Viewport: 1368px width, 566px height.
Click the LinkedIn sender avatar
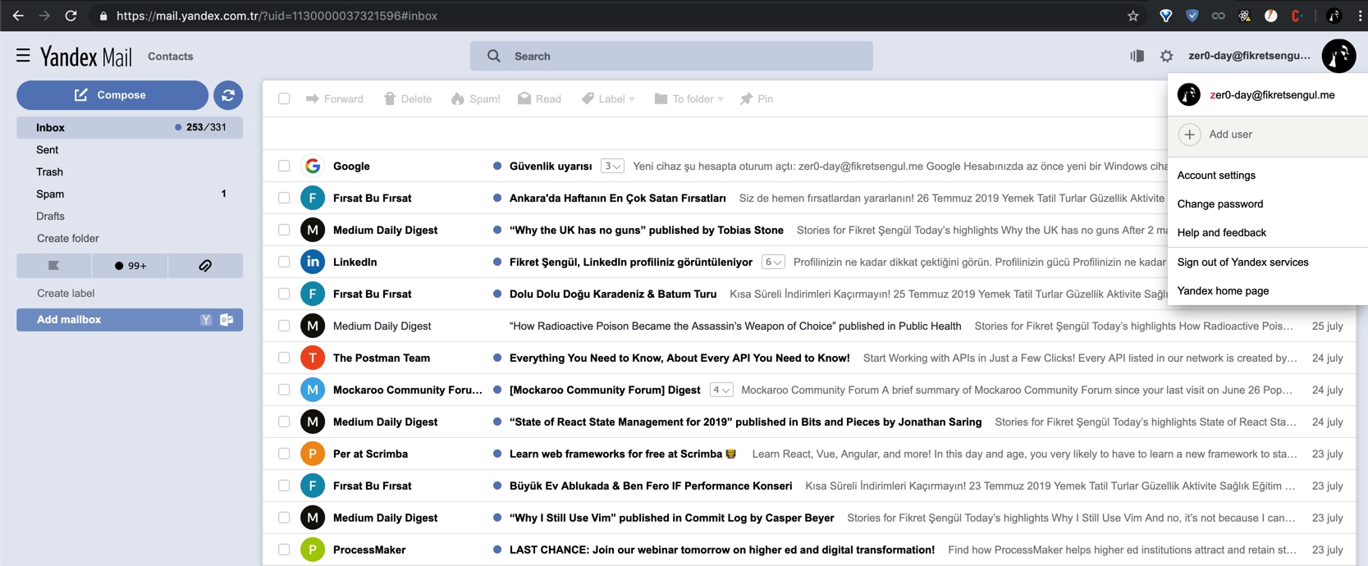312,262
